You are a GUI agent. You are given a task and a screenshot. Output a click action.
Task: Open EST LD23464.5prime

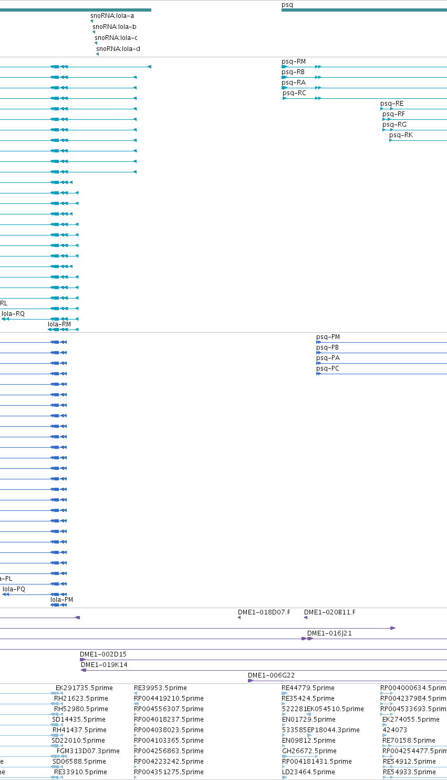(x=308, y=772)
